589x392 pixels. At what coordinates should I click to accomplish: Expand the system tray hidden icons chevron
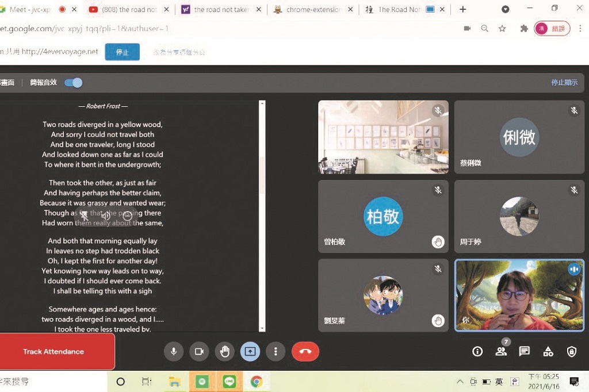pos(460,382)
